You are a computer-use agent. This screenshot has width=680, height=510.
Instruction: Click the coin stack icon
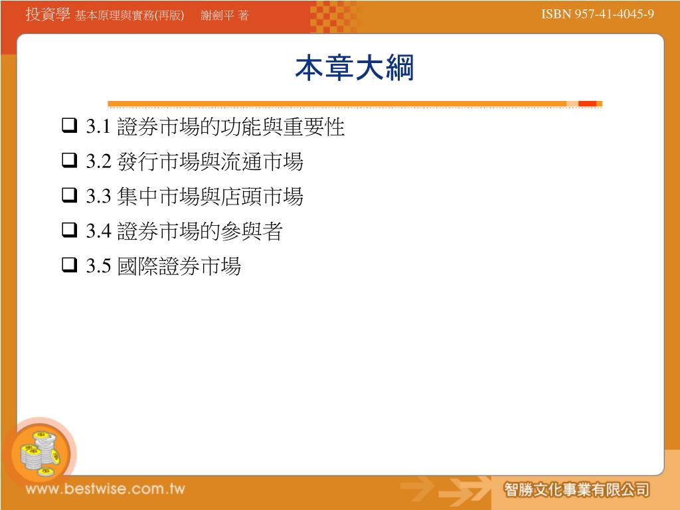click(x=41, y=453)
